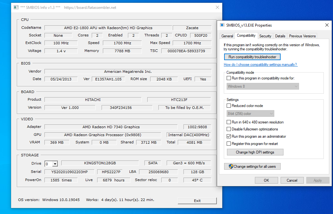Click drive model KINGSTON128GB
The height and width of the screenshot is (214, 333).
point(100,163)
